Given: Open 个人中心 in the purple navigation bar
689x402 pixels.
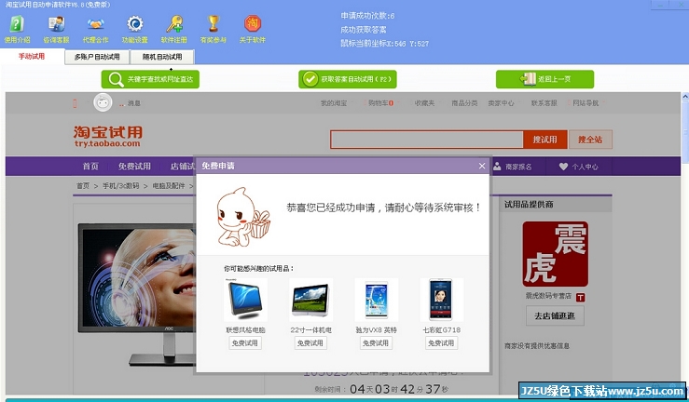Looking at the screenshot, I should (x=578, y=167).
